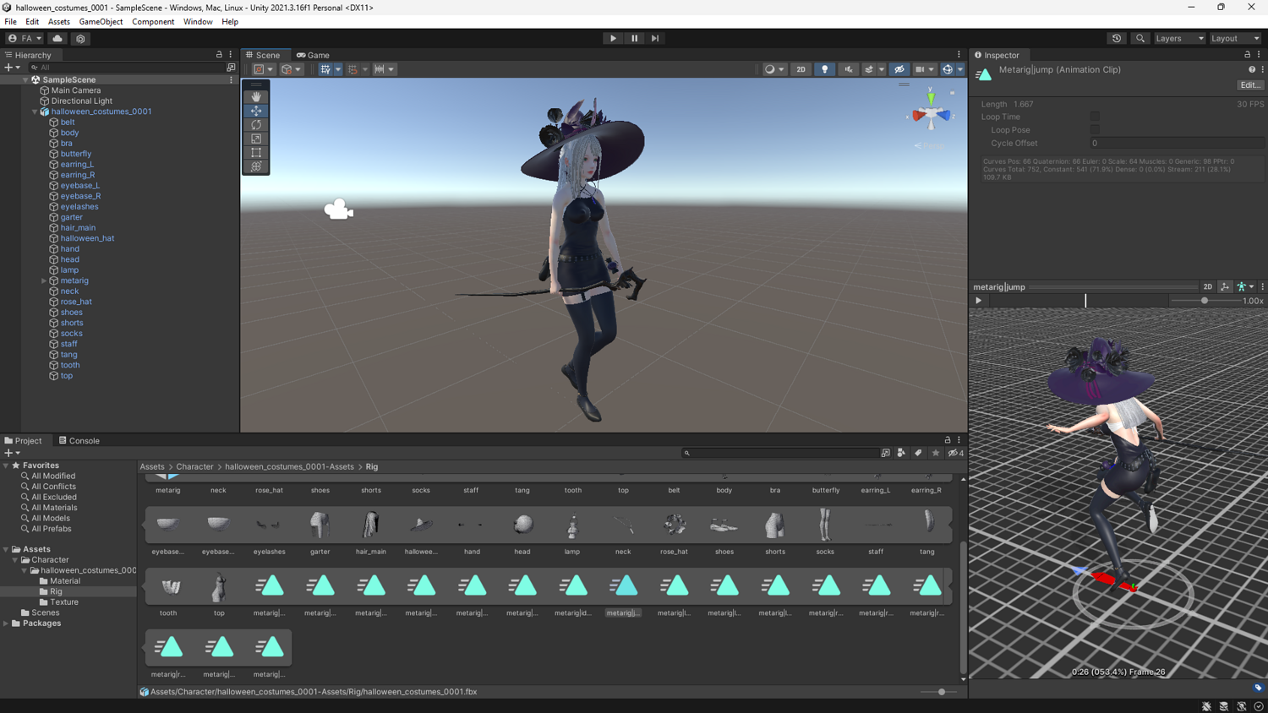Screen dimensions: 1268x713
Task: Open the Layers dropdown
Action: pyautogui.click(x=1178, y=38)
